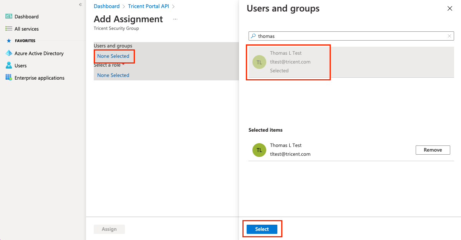461x240 pixels.
Task: Click the Users and groups panel title
Action: pos(283,8)
